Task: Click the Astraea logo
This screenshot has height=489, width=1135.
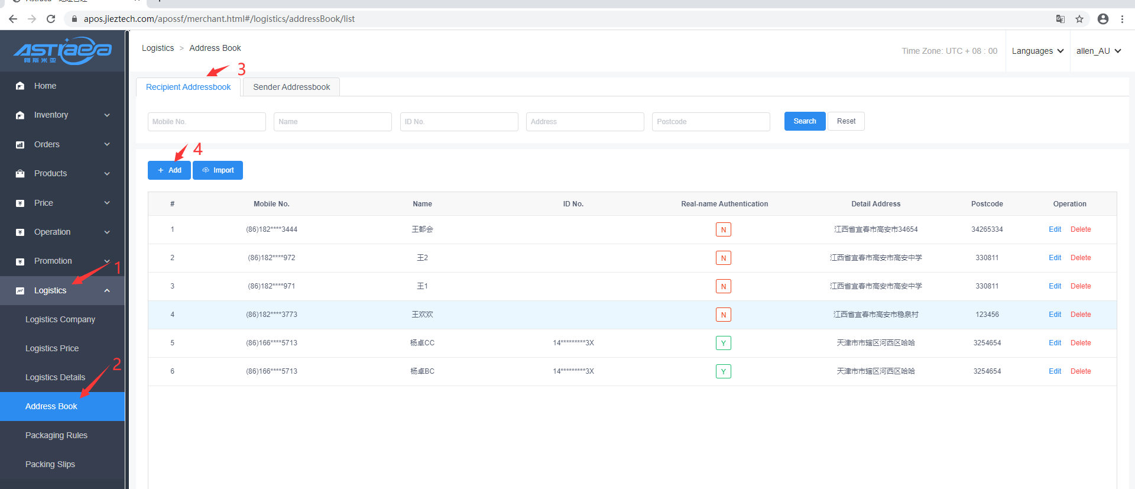Action: [x=62, y=51]
